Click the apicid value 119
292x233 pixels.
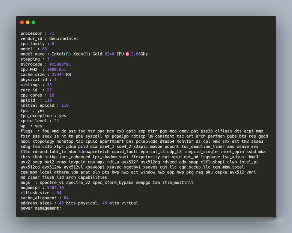(x=48, y=100)
